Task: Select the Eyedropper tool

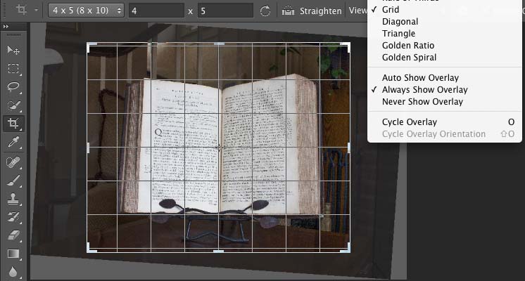Action: click(x=13, y=143)
